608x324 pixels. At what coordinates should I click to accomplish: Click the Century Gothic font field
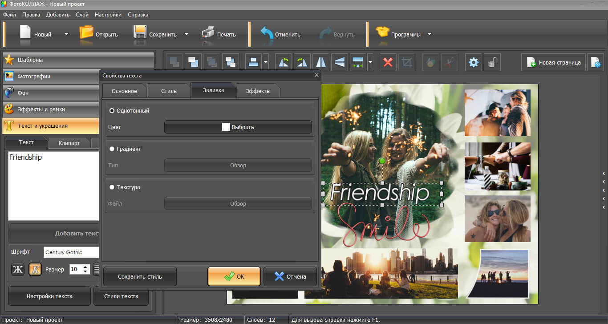[x=71, y=252]
